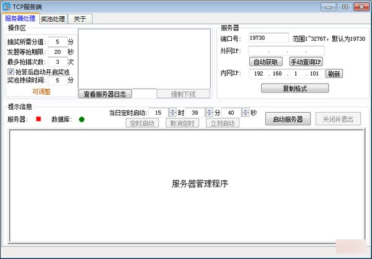Increase the hour spinner value
This screenshot has width=372, height=259.
click(173, 110)
